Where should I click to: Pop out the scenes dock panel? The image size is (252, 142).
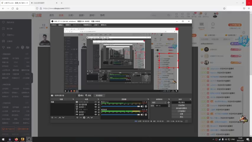[x=73, y=99]
